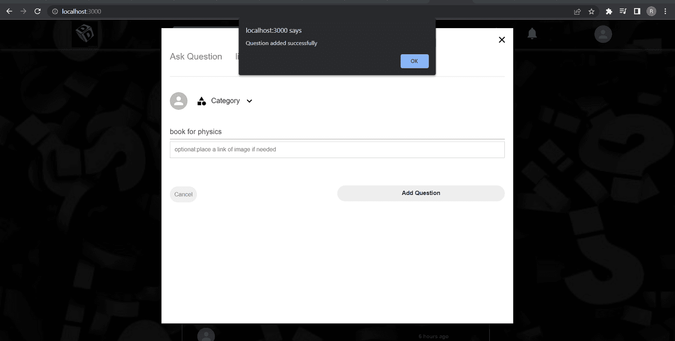
Task: Click OK in the alert dialog
Action: pyautogui.click(x=414, y=61)
